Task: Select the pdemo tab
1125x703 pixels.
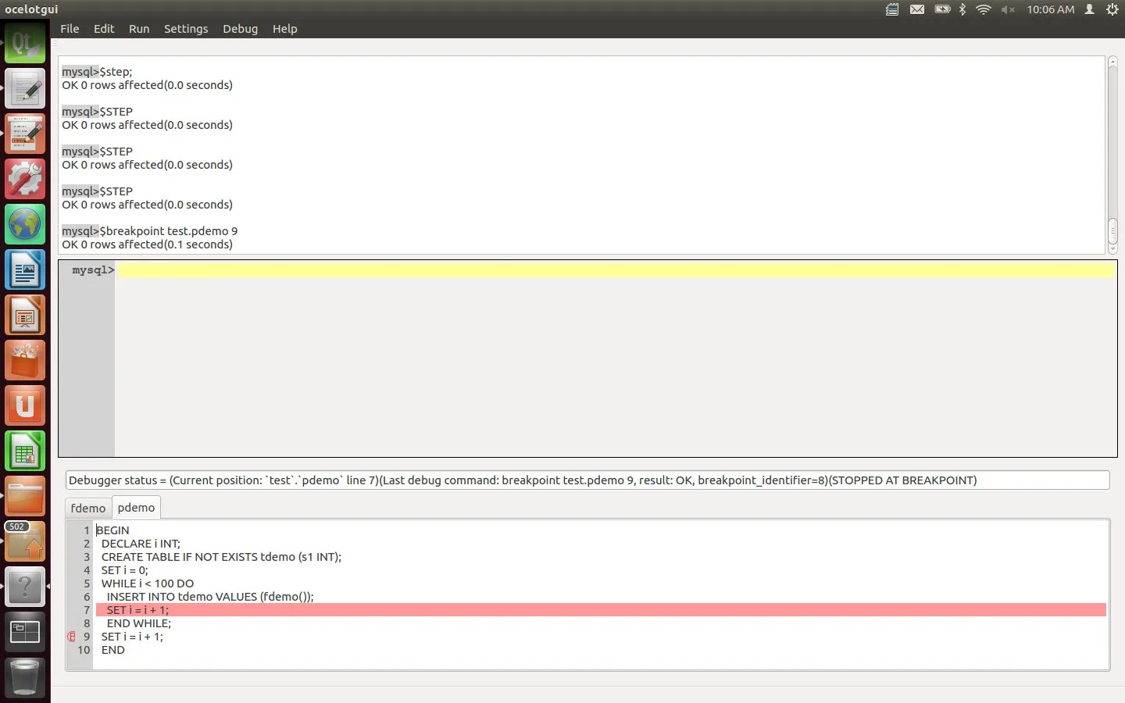Action: (x=137, y=508)
